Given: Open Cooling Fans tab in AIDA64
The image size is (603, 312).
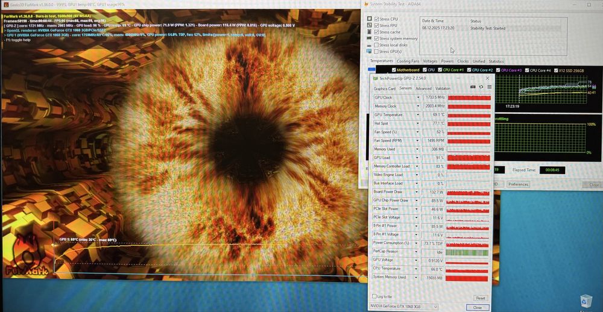Looking at the screenshot, I should click(408, 61).
